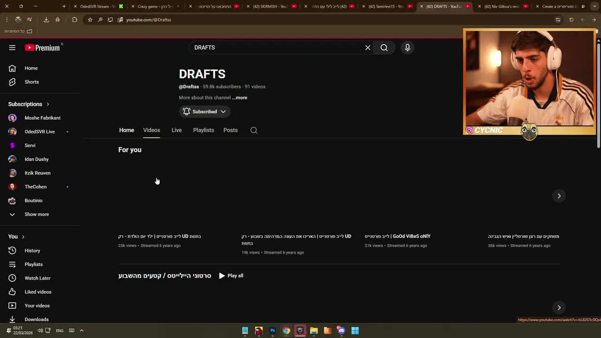601x338 pixels.
Task: Open a new browser tab
Action: pyautogui.click(x=64, y=7)
